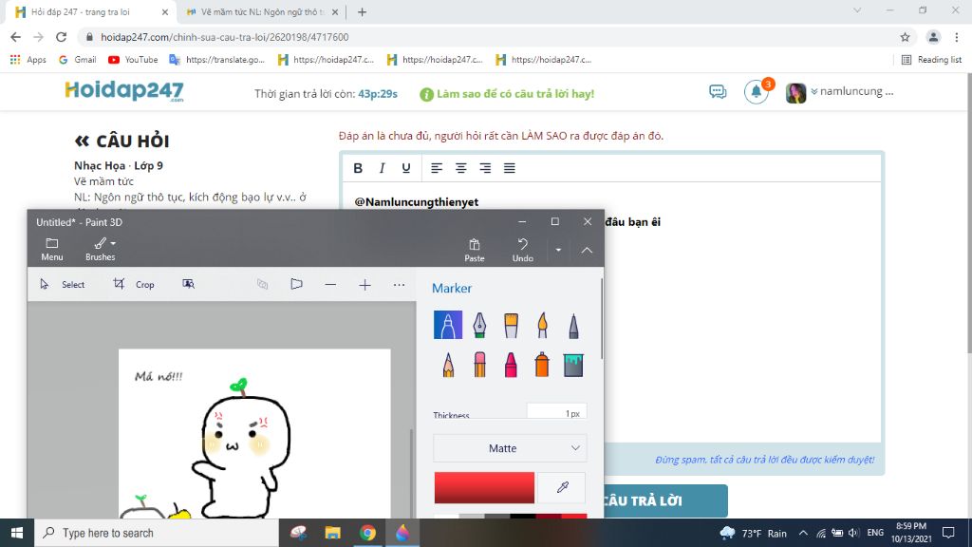This screenshot has height=547, width=972.
Task: Go back to the previous page
Action: pyautogui.click(x=15, y=37)
